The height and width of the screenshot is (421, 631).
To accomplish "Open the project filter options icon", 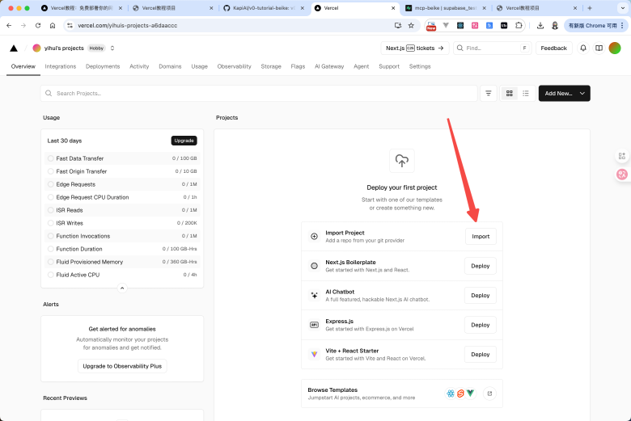I will click(x=489, y=93).
